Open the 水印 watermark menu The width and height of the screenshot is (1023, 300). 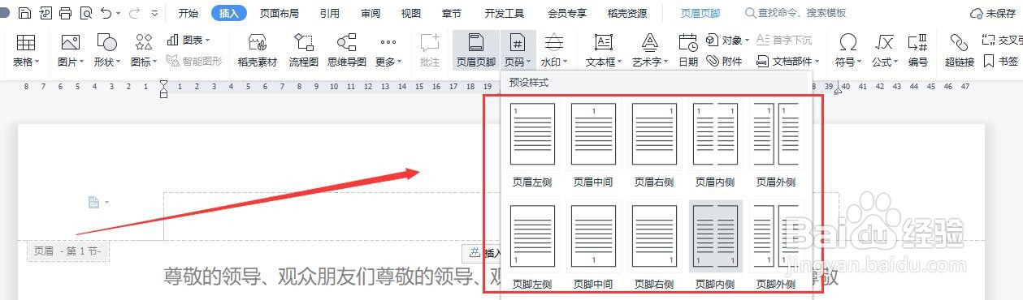tap(553, 50)
